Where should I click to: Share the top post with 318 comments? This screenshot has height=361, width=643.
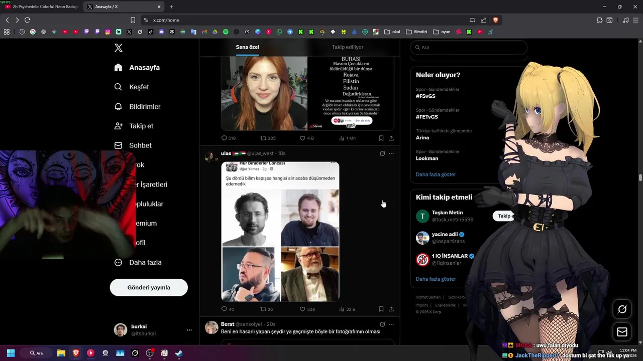[x=391, y=138]
